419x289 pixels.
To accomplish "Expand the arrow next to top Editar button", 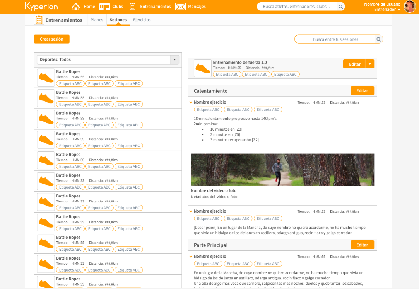I will click(x=370, y=64).
